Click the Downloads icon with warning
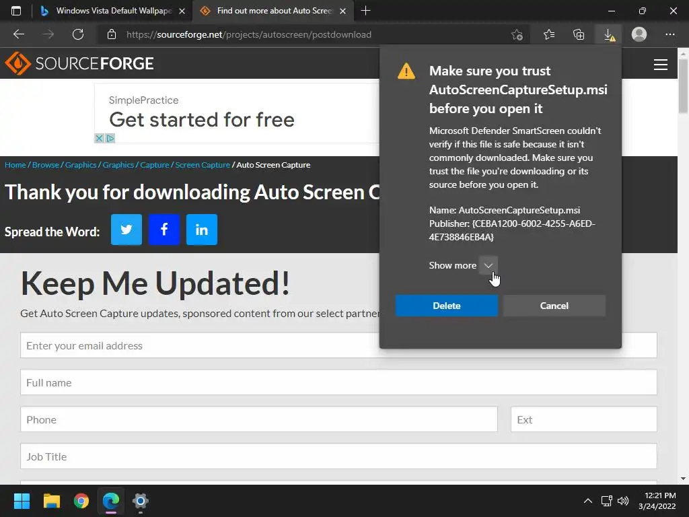The image size is (689, 517). tap(609, 35)
